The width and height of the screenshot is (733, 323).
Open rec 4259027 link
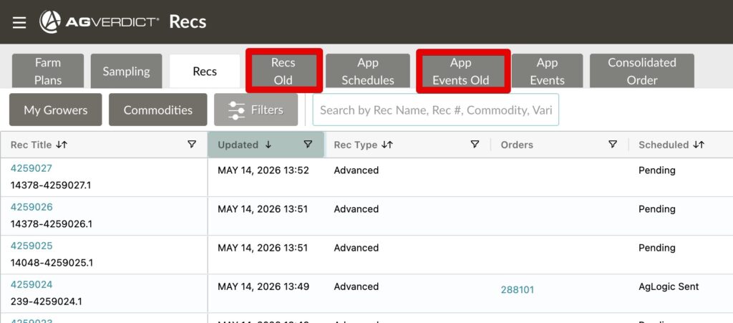pos(31,168)
